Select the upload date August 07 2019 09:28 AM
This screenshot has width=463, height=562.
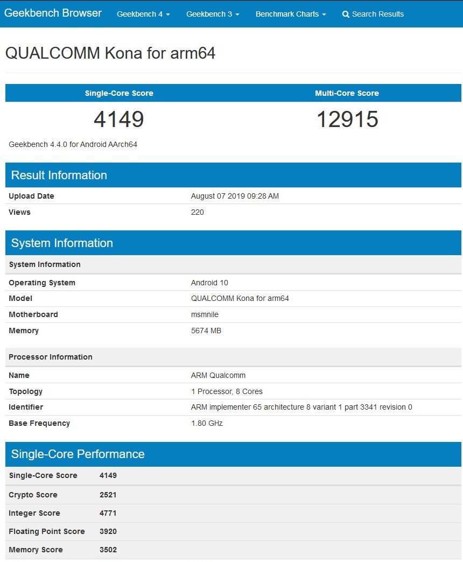pos(235,196)
